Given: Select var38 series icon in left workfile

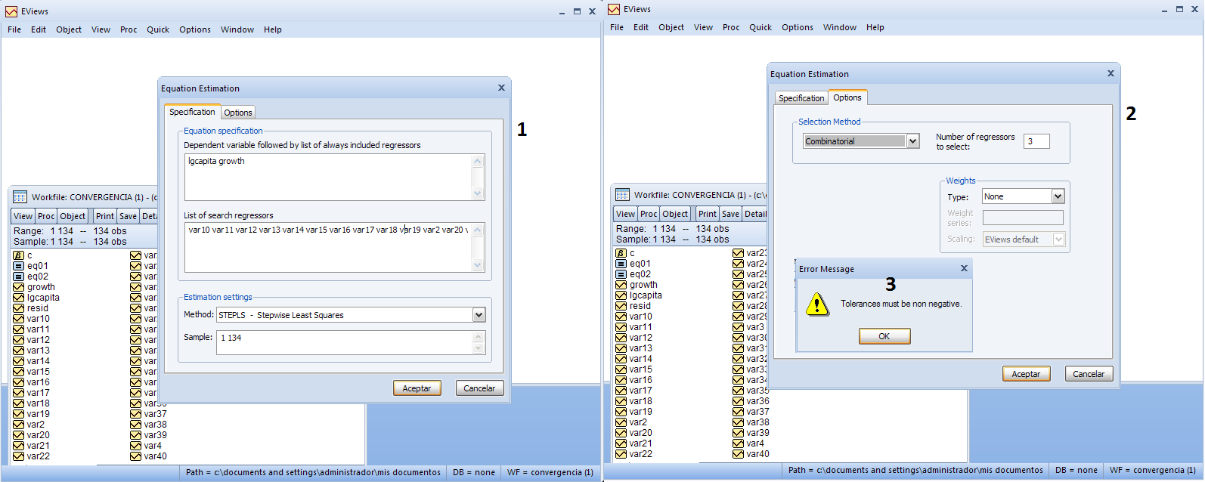Looking at the screenshot, I should [135, 425].
